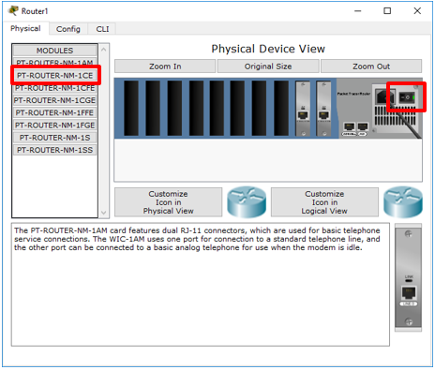
Task: Switch to the Config tab
Action: [68, 29]
